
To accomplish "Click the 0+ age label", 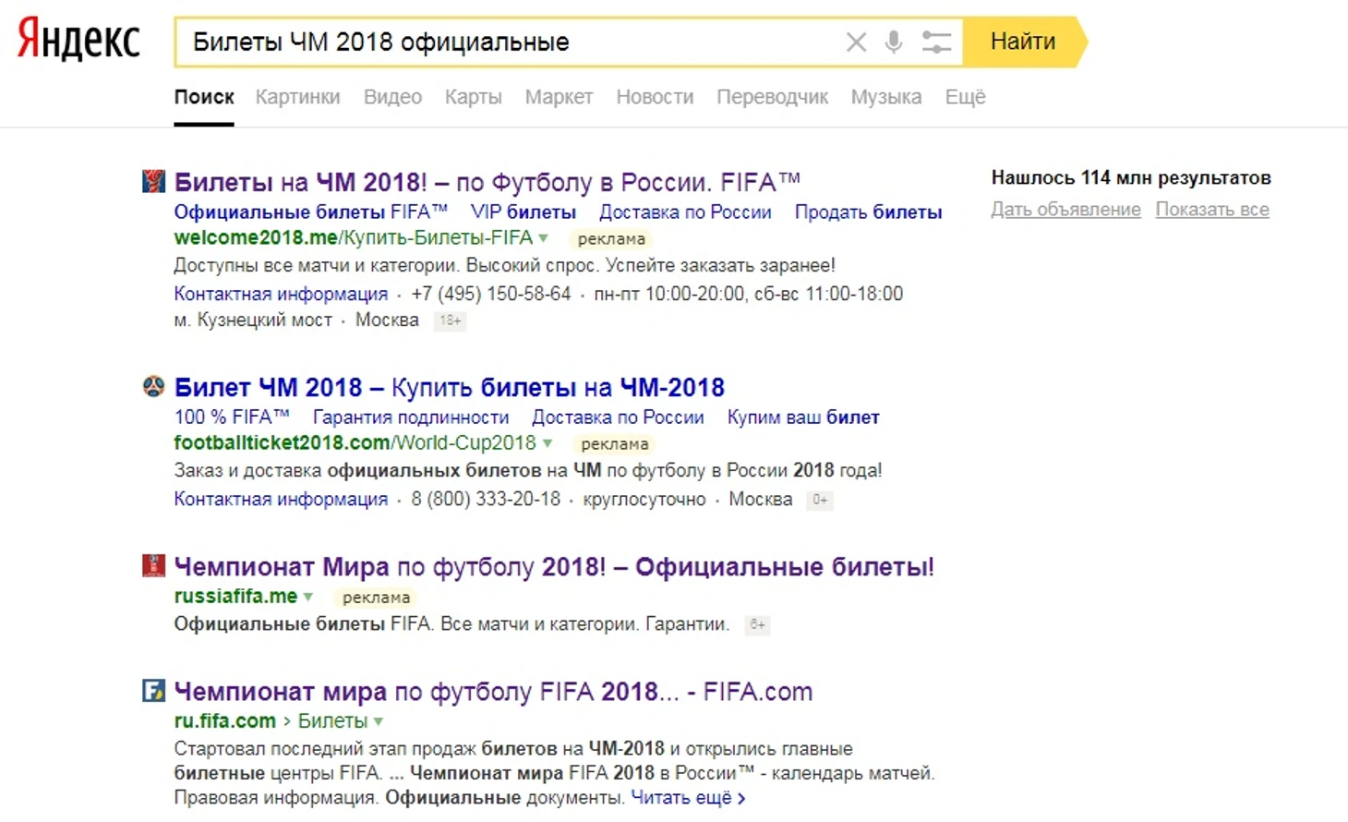I will click(x=820, y=500).
